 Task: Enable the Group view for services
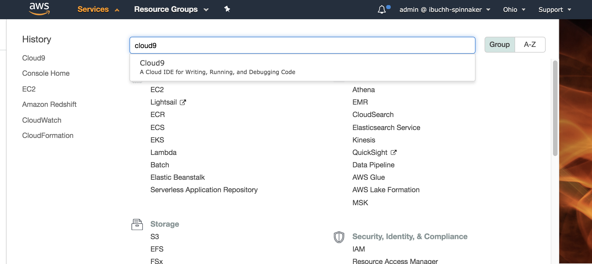pyautogui.click(x=499, y=44)
